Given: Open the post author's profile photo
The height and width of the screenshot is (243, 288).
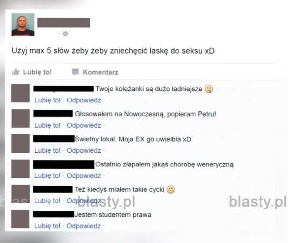Looking at the screenshot, I should (23, 25).
